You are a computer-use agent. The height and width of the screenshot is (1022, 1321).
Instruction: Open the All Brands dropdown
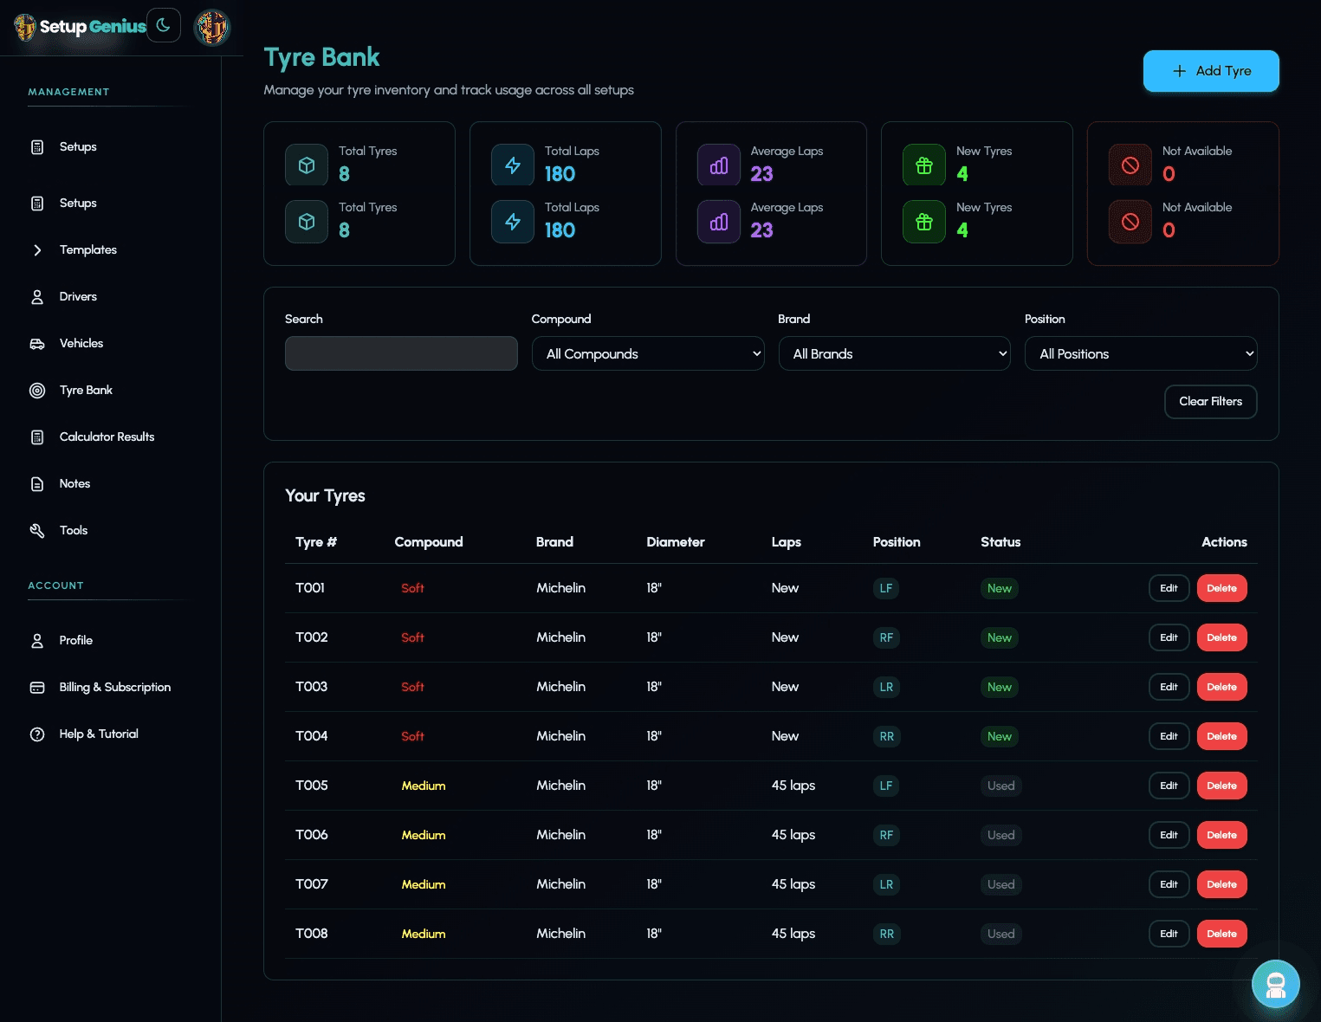pos(895,353)
